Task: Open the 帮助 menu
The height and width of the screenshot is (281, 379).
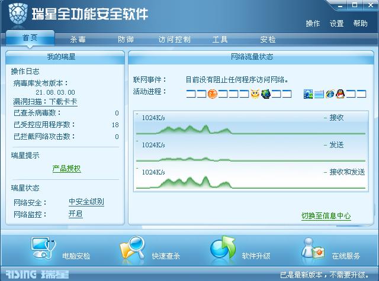Action: [x=360, y=24]
